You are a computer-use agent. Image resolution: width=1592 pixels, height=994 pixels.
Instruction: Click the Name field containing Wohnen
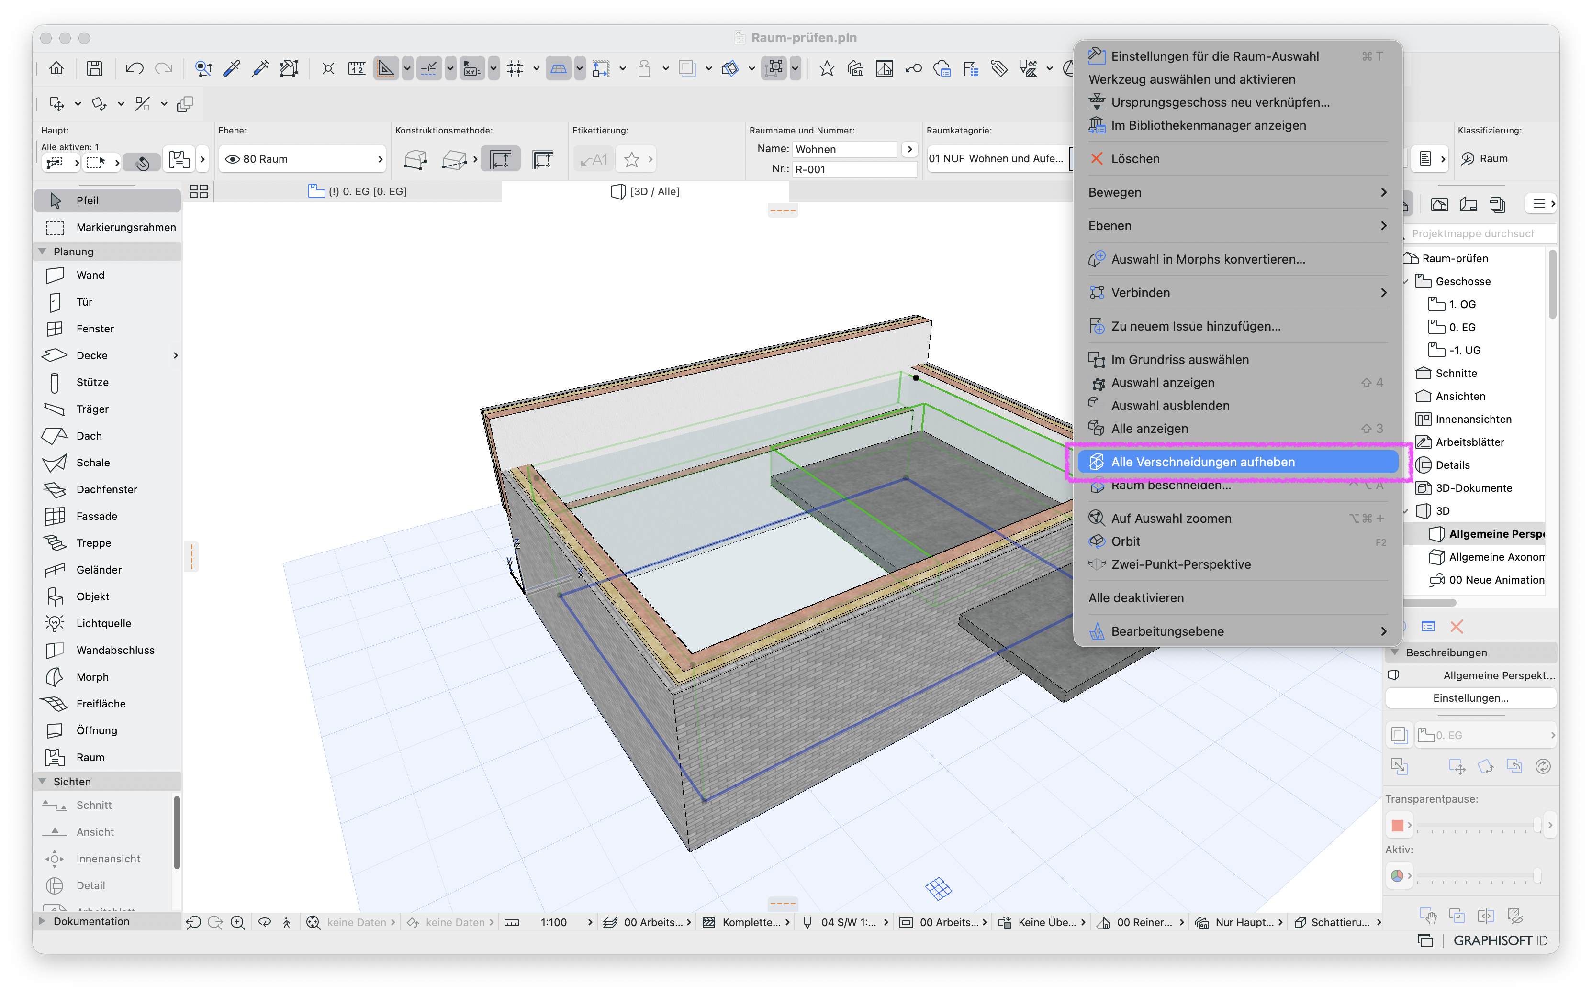845,149
